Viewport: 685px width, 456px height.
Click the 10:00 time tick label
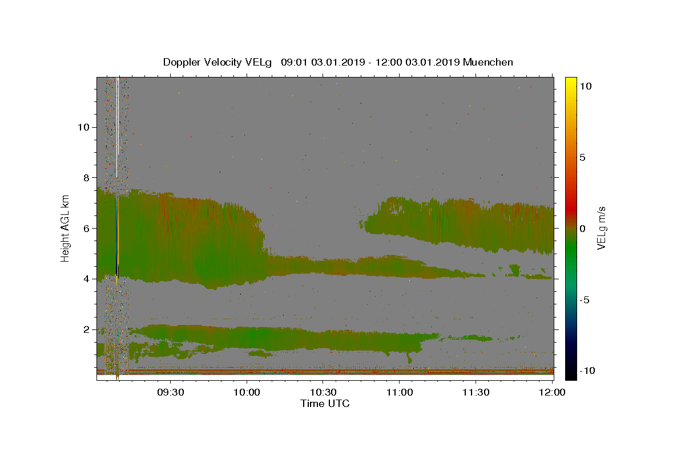click(247, 392)
